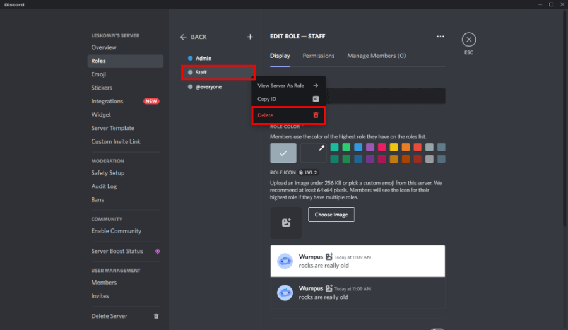The image size is (568, 330).
Task: Click the LVL 2 boost badge icon
Action: click(x=300, y=172)
